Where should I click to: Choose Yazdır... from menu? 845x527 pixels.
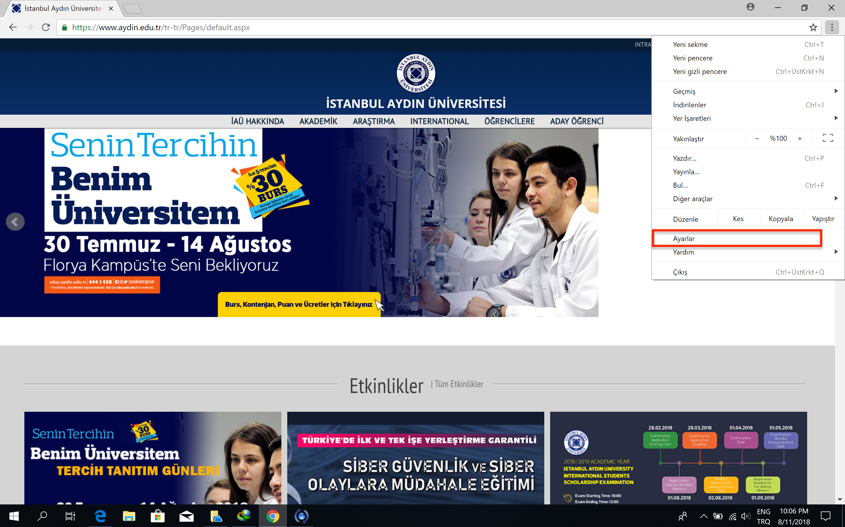[748, 158]
